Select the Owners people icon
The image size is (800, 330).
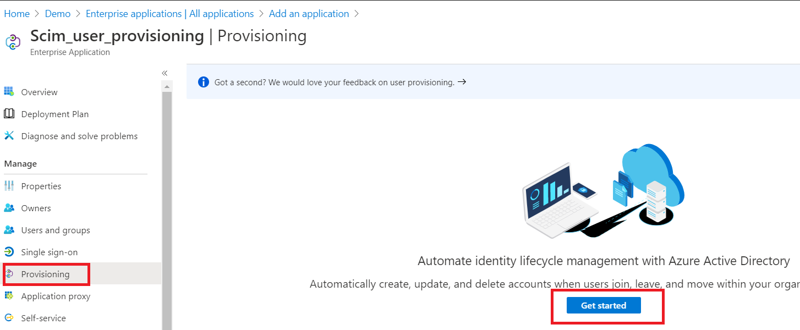(x=9, y=208)
